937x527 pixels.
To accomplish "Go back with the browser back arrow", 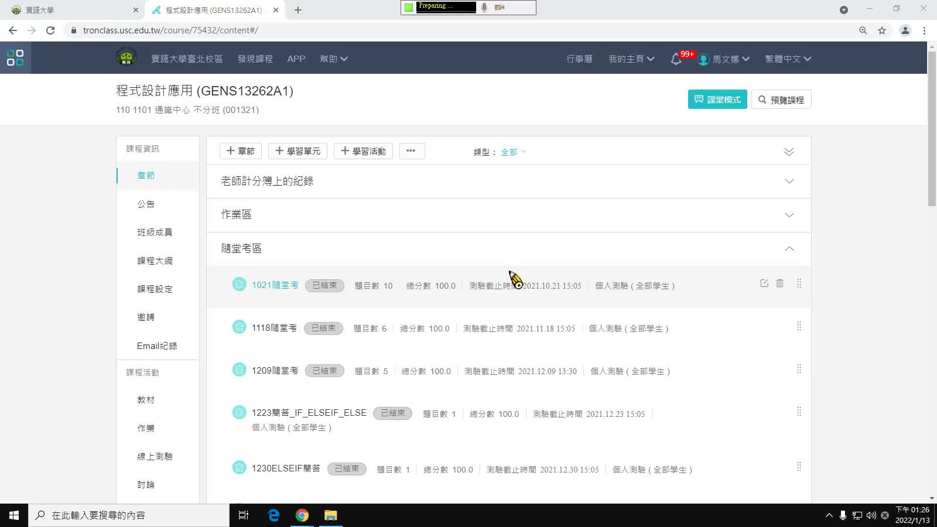I will tap(13, 30).
